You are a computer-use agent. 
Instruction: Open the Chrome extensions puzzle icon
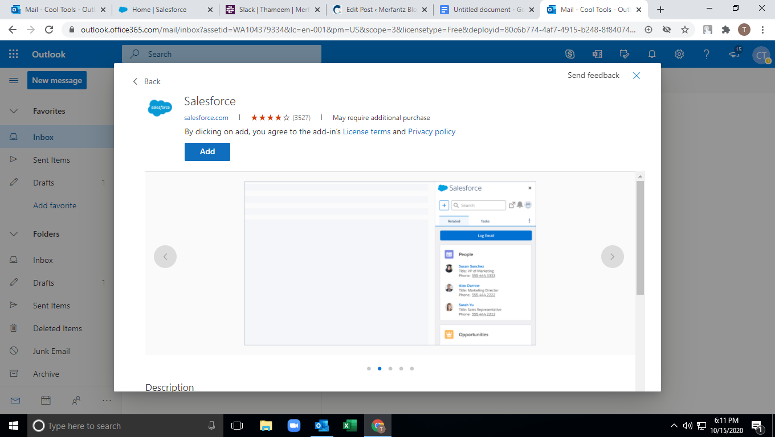tap(726, 30)
